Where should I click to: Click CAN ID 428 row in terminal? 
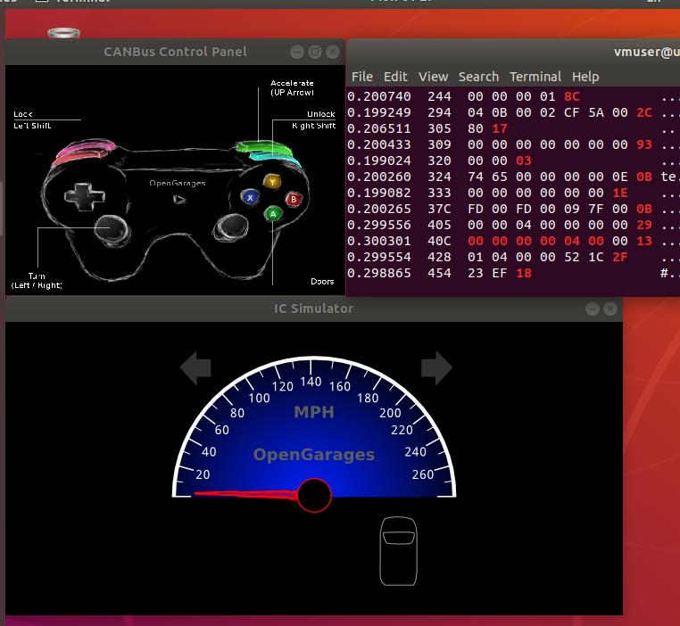(513, 258)
